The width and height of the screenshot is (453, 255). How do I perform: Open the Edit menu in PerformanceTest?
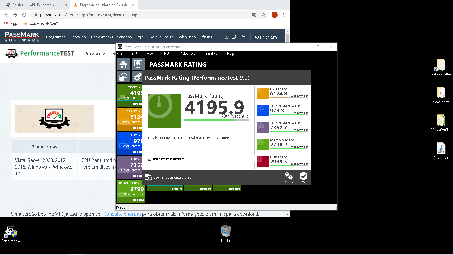coord(134,54)
